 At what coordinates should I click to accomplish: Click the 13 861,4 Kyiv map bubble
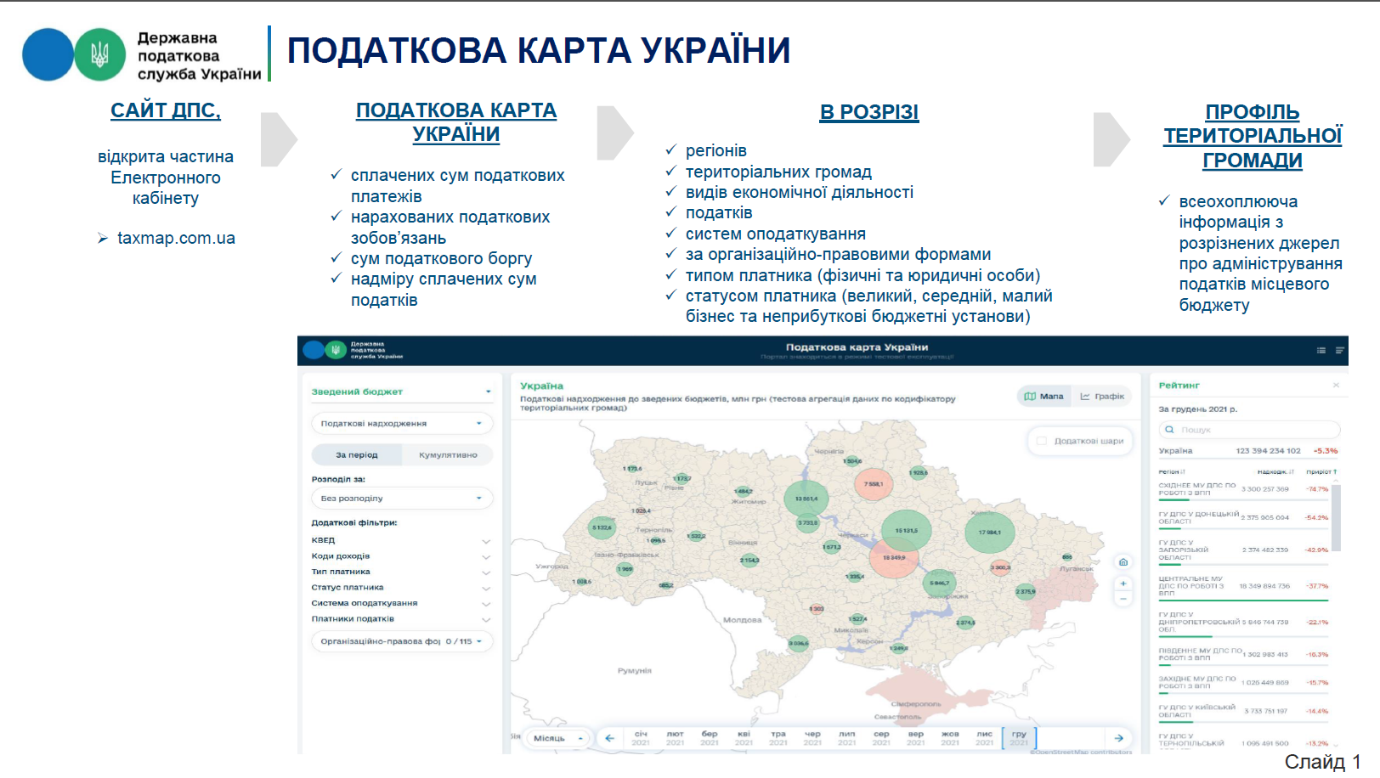click(x=806, y=499)
